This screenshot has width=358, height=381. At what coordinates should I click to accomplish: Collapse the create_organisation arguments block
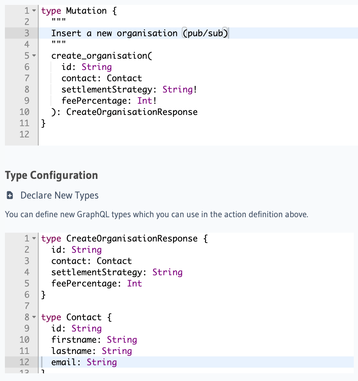click(34, 56)
